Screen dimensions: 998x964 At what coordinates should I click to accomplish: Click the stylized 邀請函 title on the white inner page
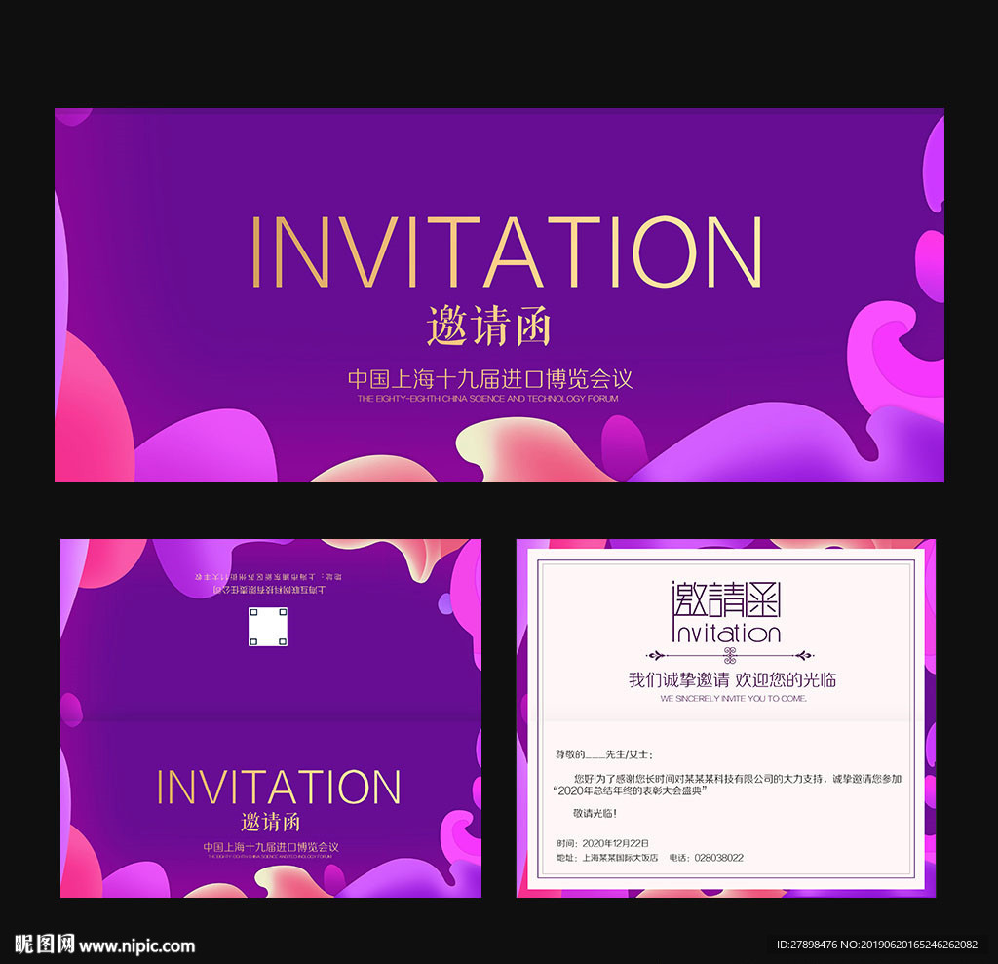tap(726, 598)
